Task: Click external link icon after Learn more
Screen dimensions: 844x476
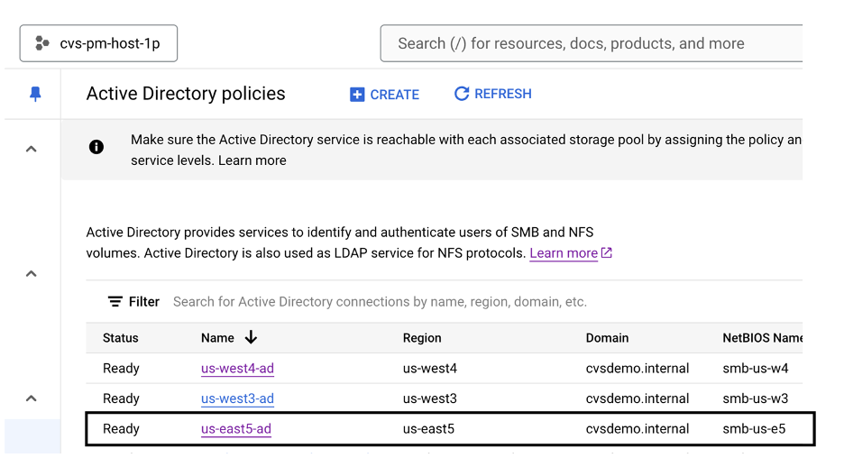Action: [x=607, y=253]
